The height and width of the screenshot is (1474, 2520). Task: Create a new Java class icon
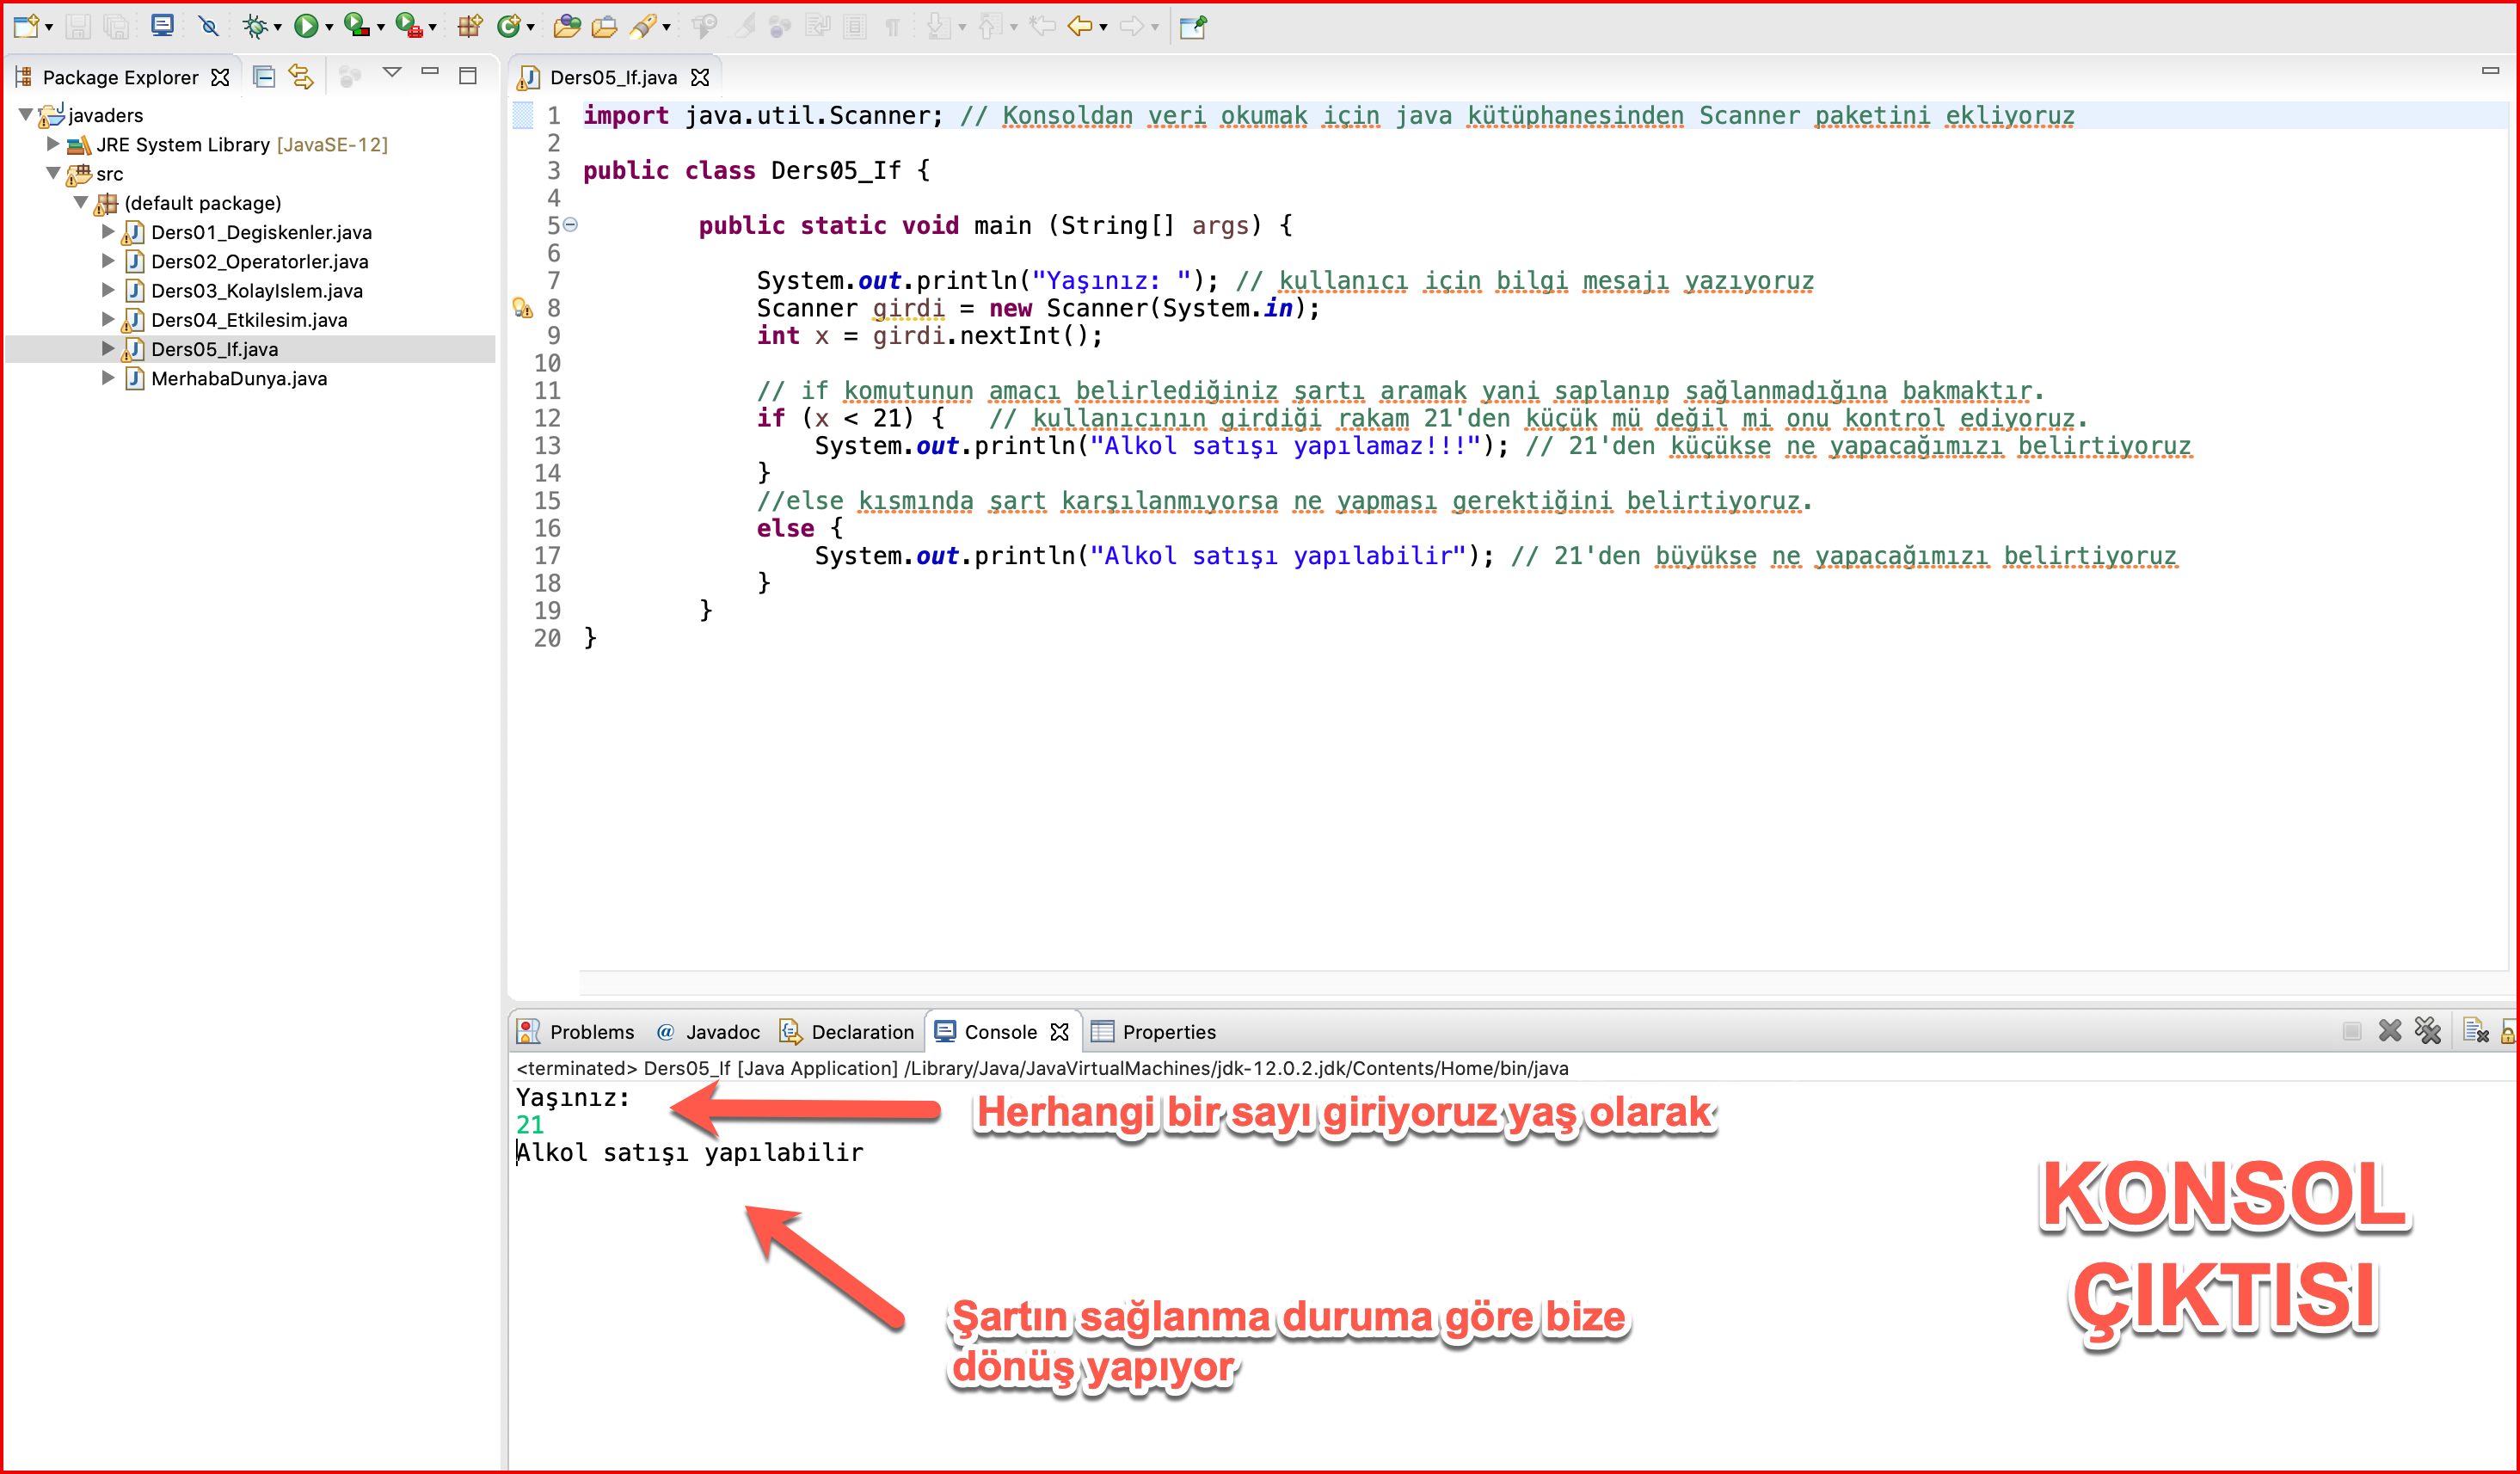[509, 26]
